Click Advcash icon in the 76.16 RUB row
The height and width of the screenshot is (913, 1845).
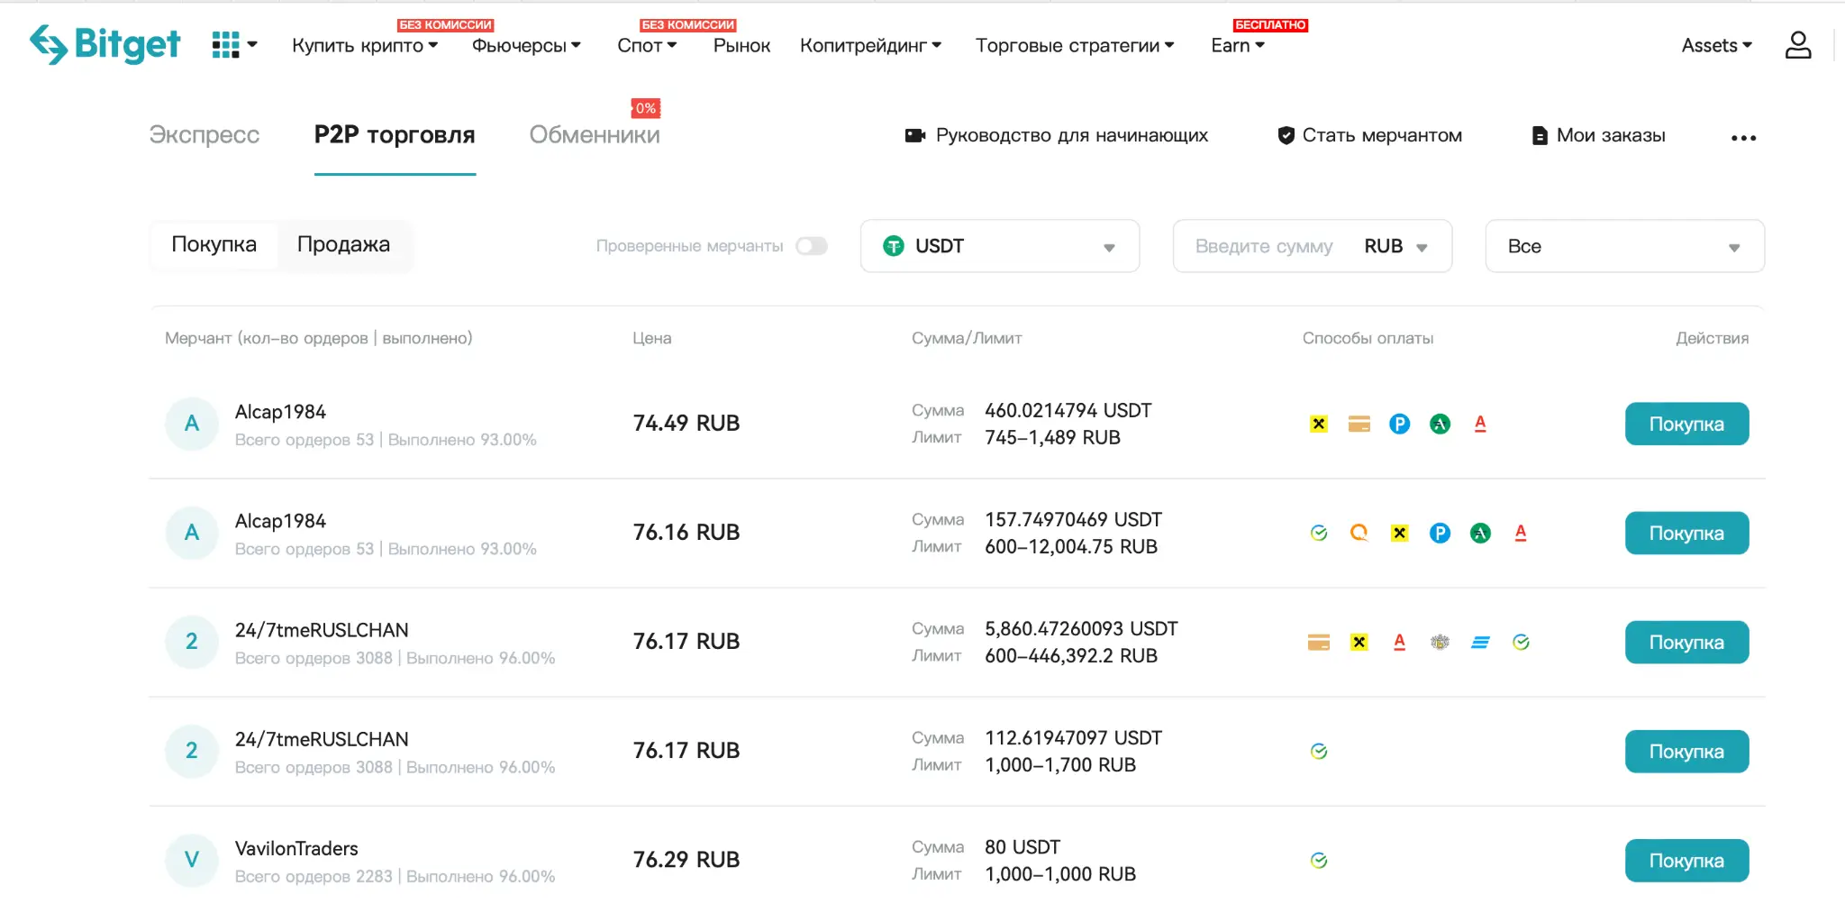coord(1480,533)
